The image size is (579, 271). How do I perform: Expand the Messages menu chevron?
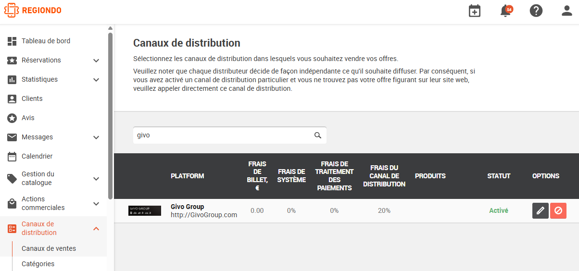96,137
